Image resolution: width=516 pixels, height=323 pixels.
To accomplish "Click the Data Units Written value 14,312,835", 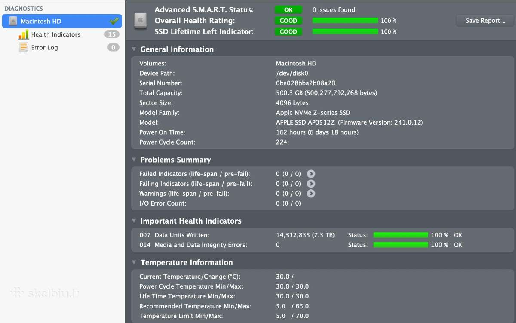I will (305, 235).
